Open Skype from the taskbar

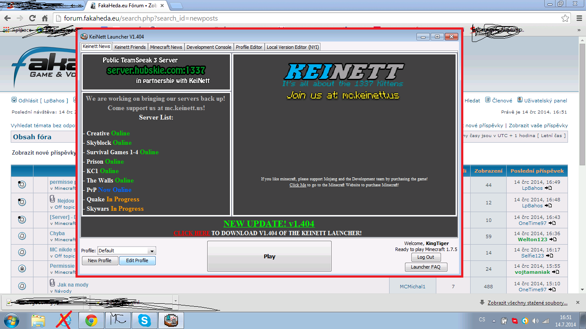145,320
